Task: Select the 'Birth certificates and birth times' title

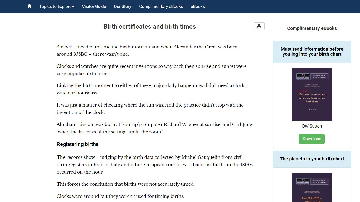Action: tap(150, 27)
